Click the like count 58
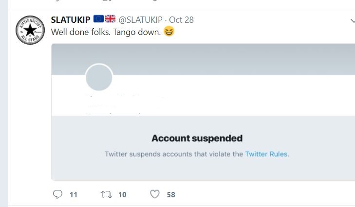355x207 pixels. coord(170,195)
